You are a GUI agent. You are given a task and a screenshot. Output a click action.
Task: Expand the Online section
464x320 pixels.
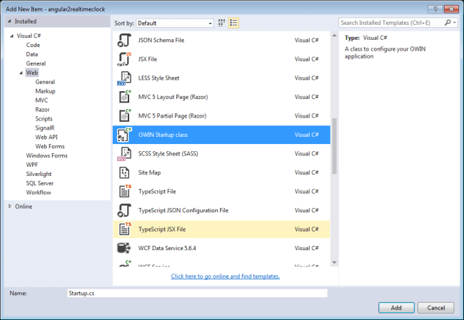coord(10,206)
